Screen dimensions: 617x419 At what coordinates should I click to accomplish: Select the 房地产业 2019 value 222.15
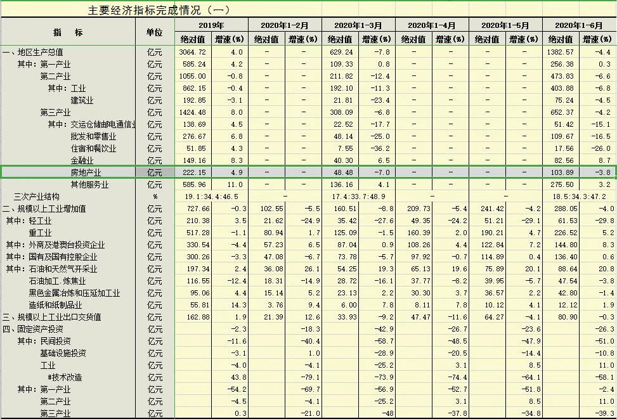[193, 172]
